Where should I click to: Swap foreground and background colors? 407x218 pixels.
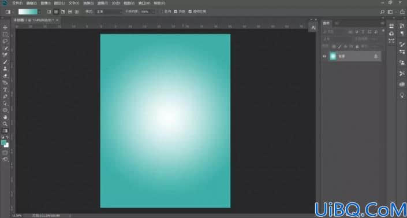coord(8,138)
